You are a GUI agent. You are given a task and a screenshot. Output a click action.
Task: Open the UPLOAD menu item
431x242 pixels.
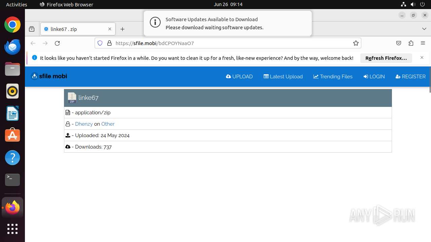(x=239, y=77)
